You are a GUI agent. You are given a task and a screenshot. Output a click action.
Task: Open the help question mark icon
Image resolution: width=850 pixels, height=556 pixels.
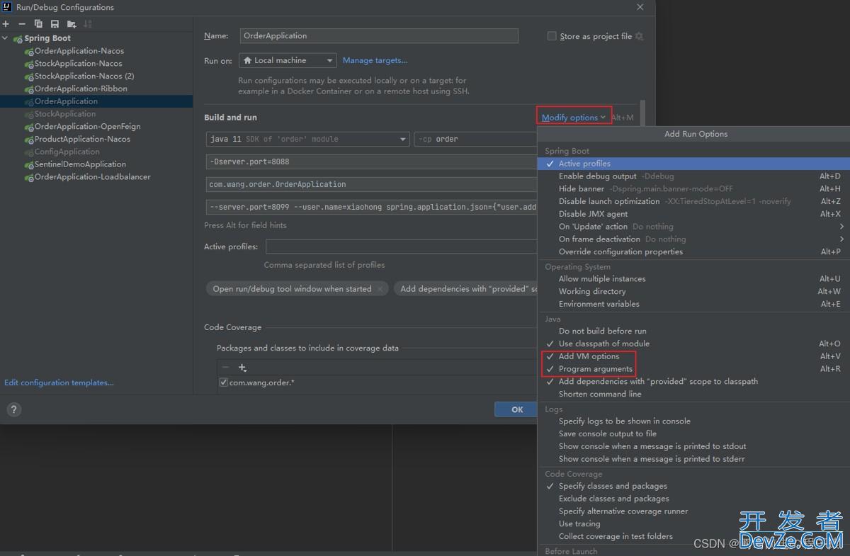(x=14, y=409)
